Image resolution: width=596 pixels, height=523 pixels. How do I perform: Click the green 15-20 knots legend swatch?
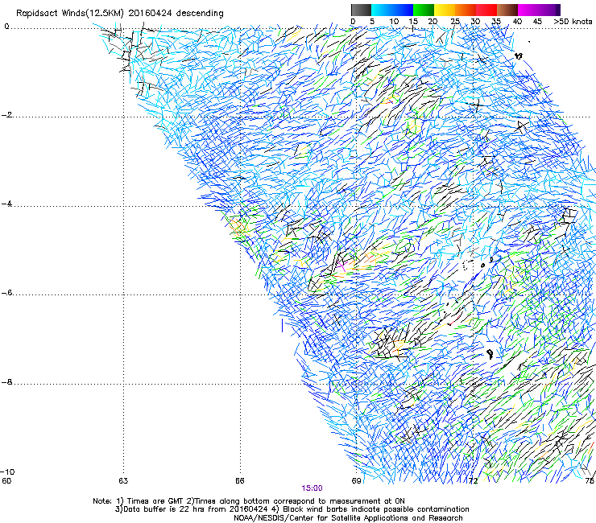click(424, 10)
